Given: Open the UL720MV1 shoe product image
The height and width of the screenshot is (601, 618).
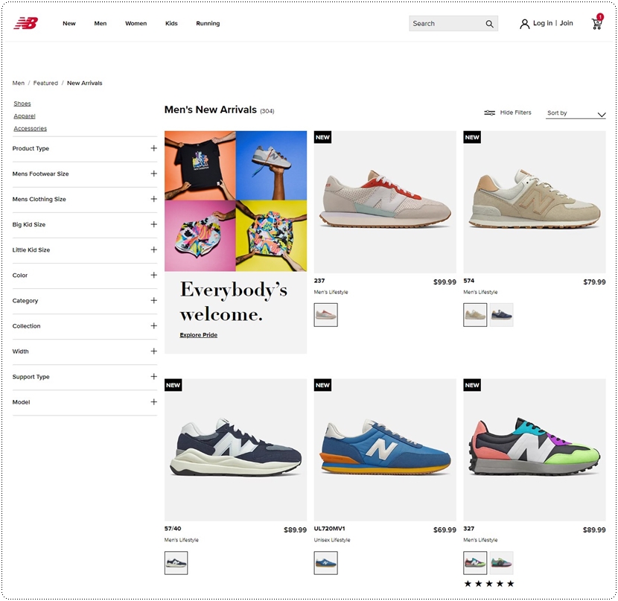Looking at the screenshot, I should pos(385,450).
